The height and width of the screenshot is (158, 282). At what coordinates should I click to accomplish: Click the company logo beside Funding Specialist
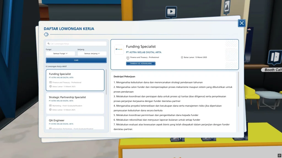pos(119,49)
